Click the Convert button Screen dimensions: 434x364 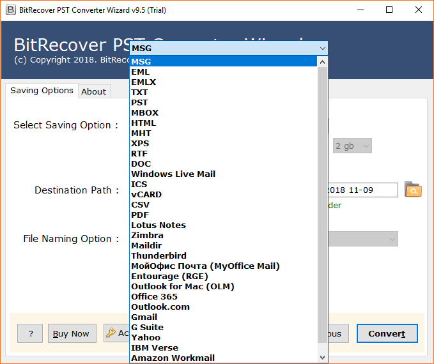[387, 333]
